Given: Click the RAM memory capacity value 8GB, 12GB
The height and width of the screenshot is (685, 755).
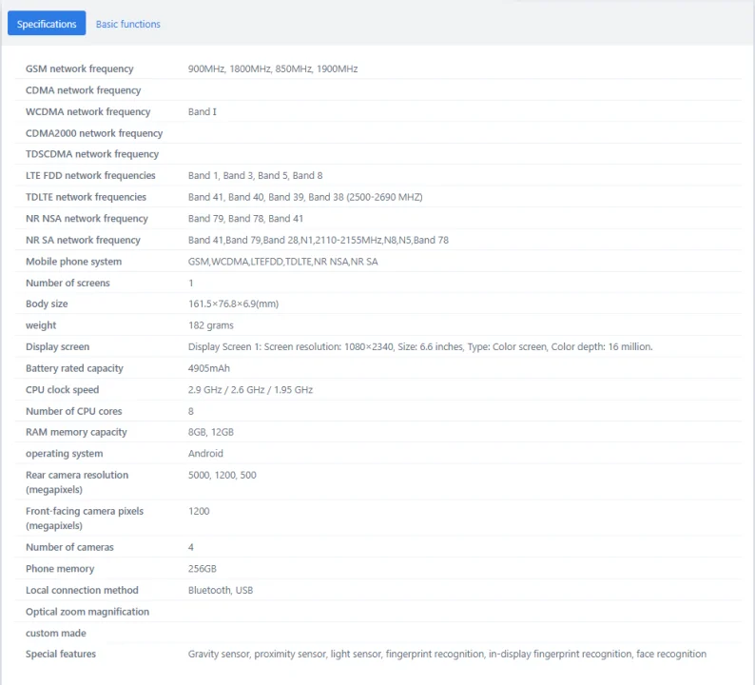Looking at the screenshot, I should coord(210,432).
